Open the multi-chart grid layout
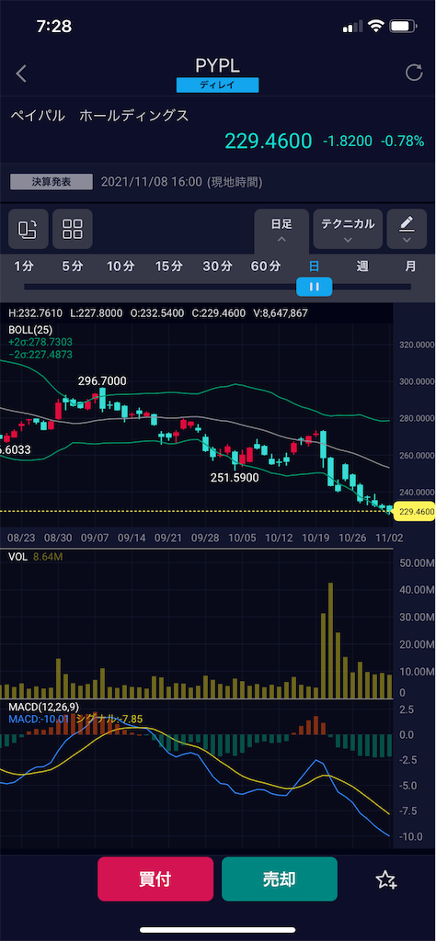This screenshot has height=941, width=436. [x=73, y=229]
